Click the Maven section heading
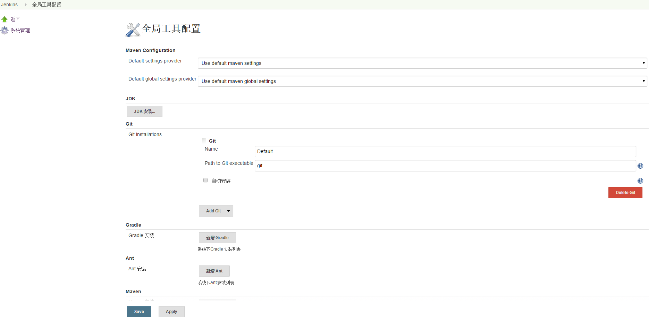Screen dimensions: 649x321 click(x=133, y=292)
